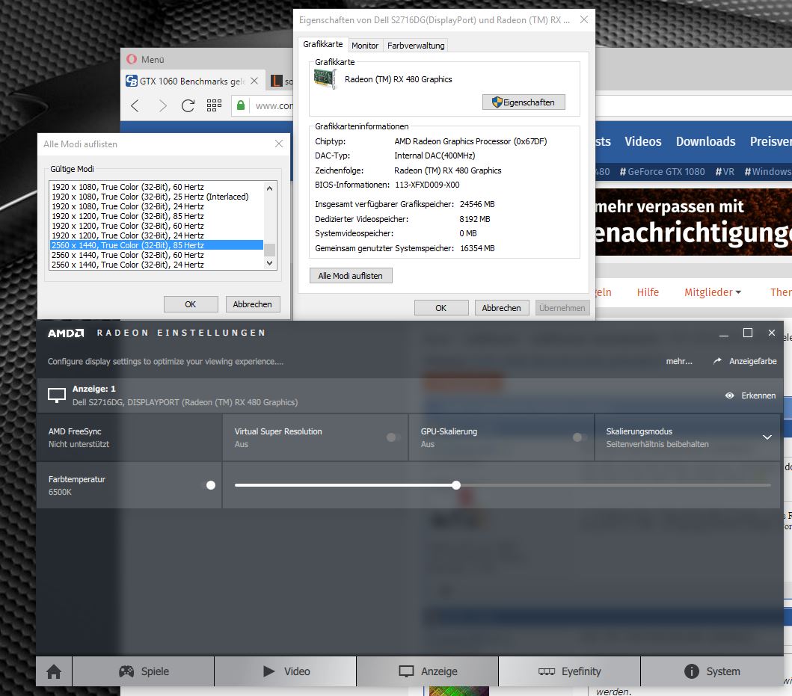The image size is (792, 696).
Task: Go forward in Opera browser
Action: coord(162,105)
